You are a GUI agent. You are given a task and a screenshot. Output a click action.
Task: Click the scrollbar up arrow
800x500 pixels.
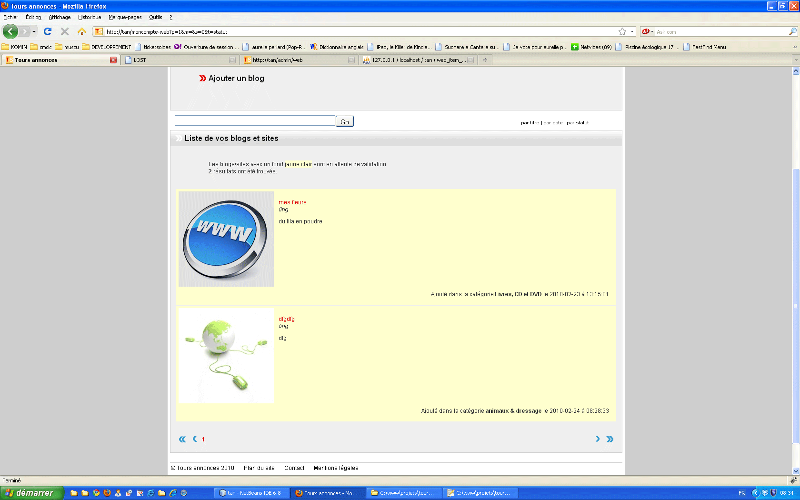796,71
